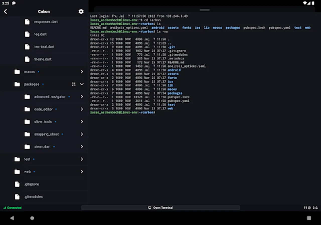This screenshot has height=225, width=321.
Task: Click the tag.dart file icon
Action: (x=27, y=34)
